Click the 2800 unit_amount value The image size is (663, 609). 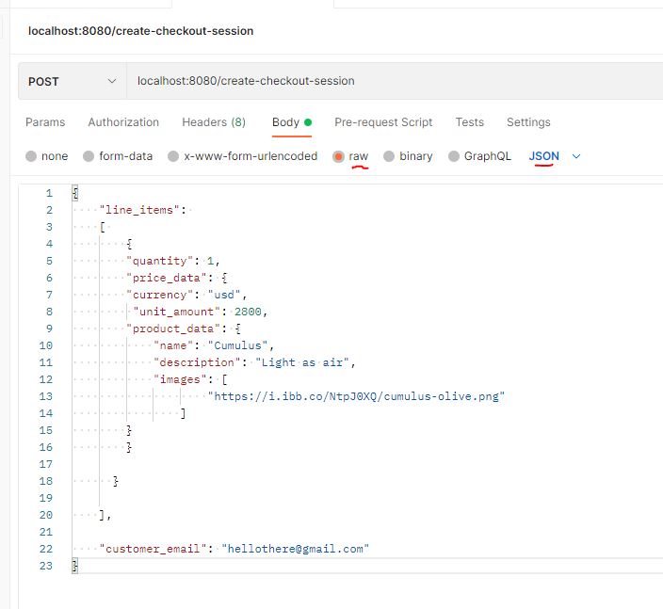(x=248, y=312)
